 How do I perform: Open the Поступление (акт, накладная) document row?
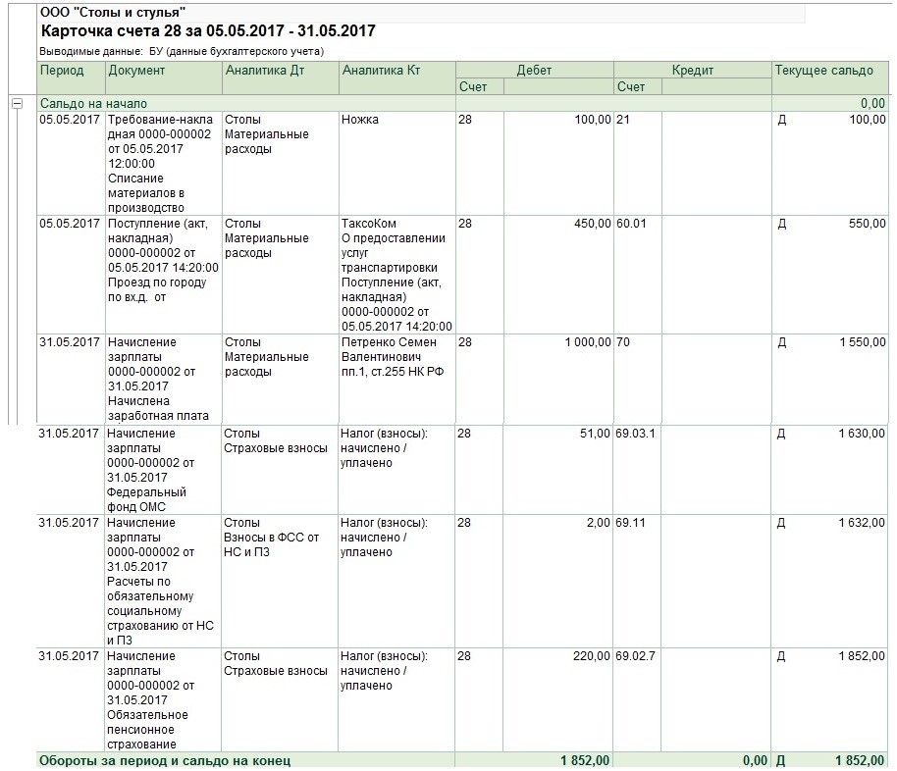click(x=164, y=275)
